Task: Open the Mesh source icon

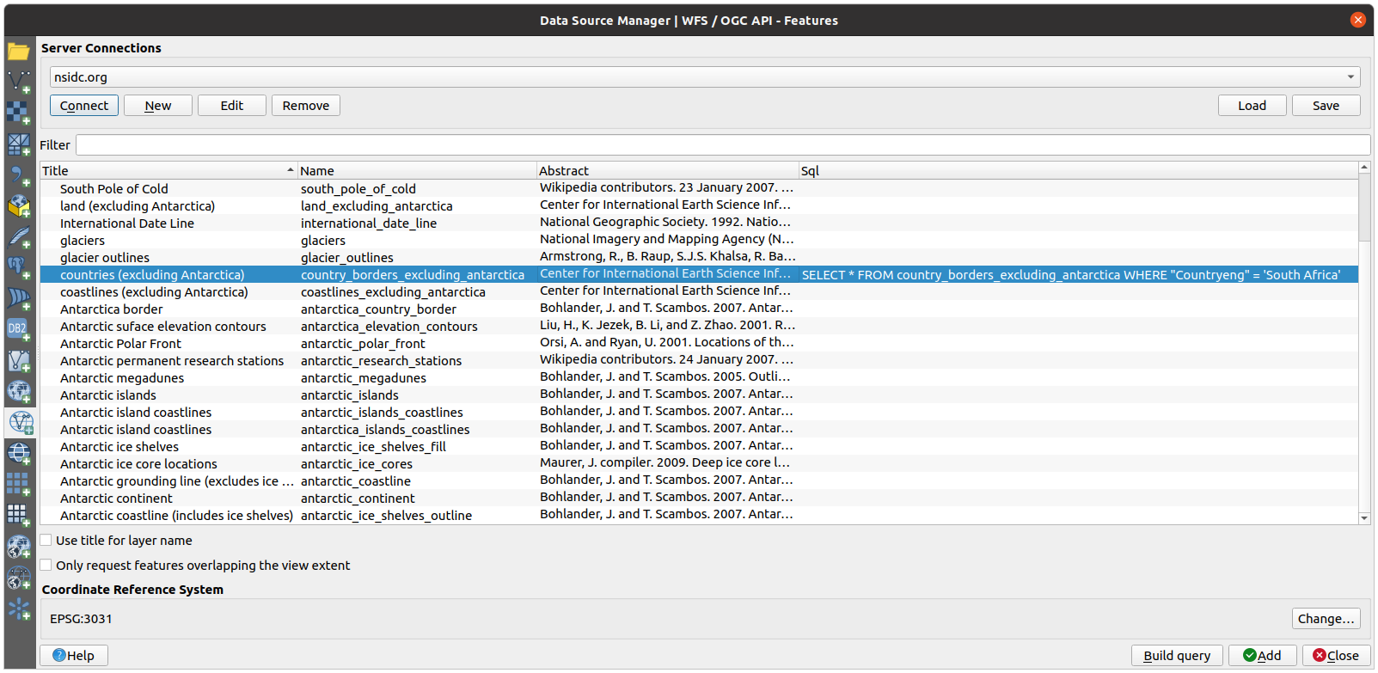Action: tap(19, 143)
